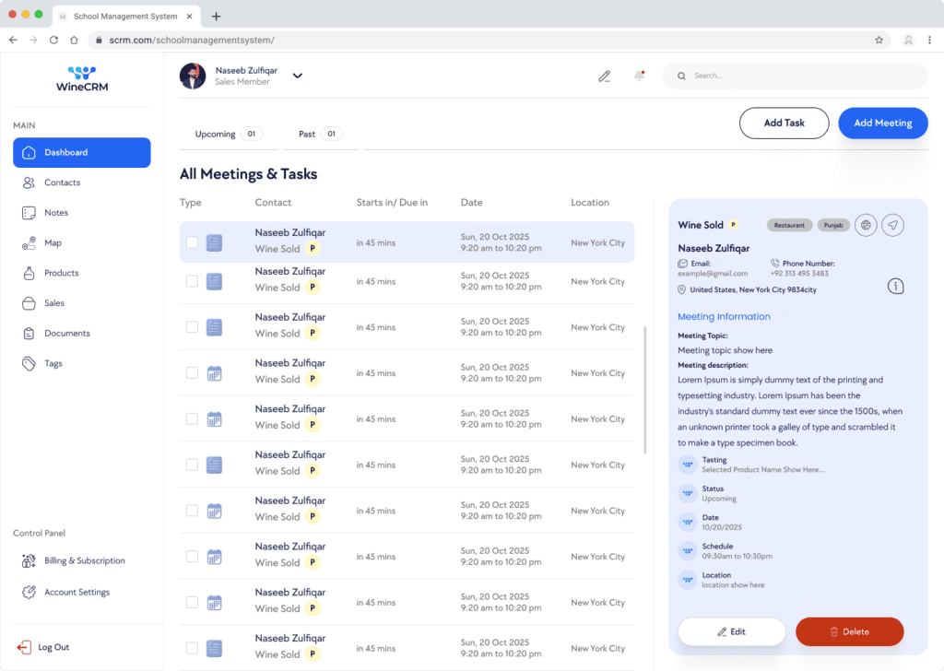Click the browser bookmark star icon
This screenshot has width=944, height=671.
point(879,41)
